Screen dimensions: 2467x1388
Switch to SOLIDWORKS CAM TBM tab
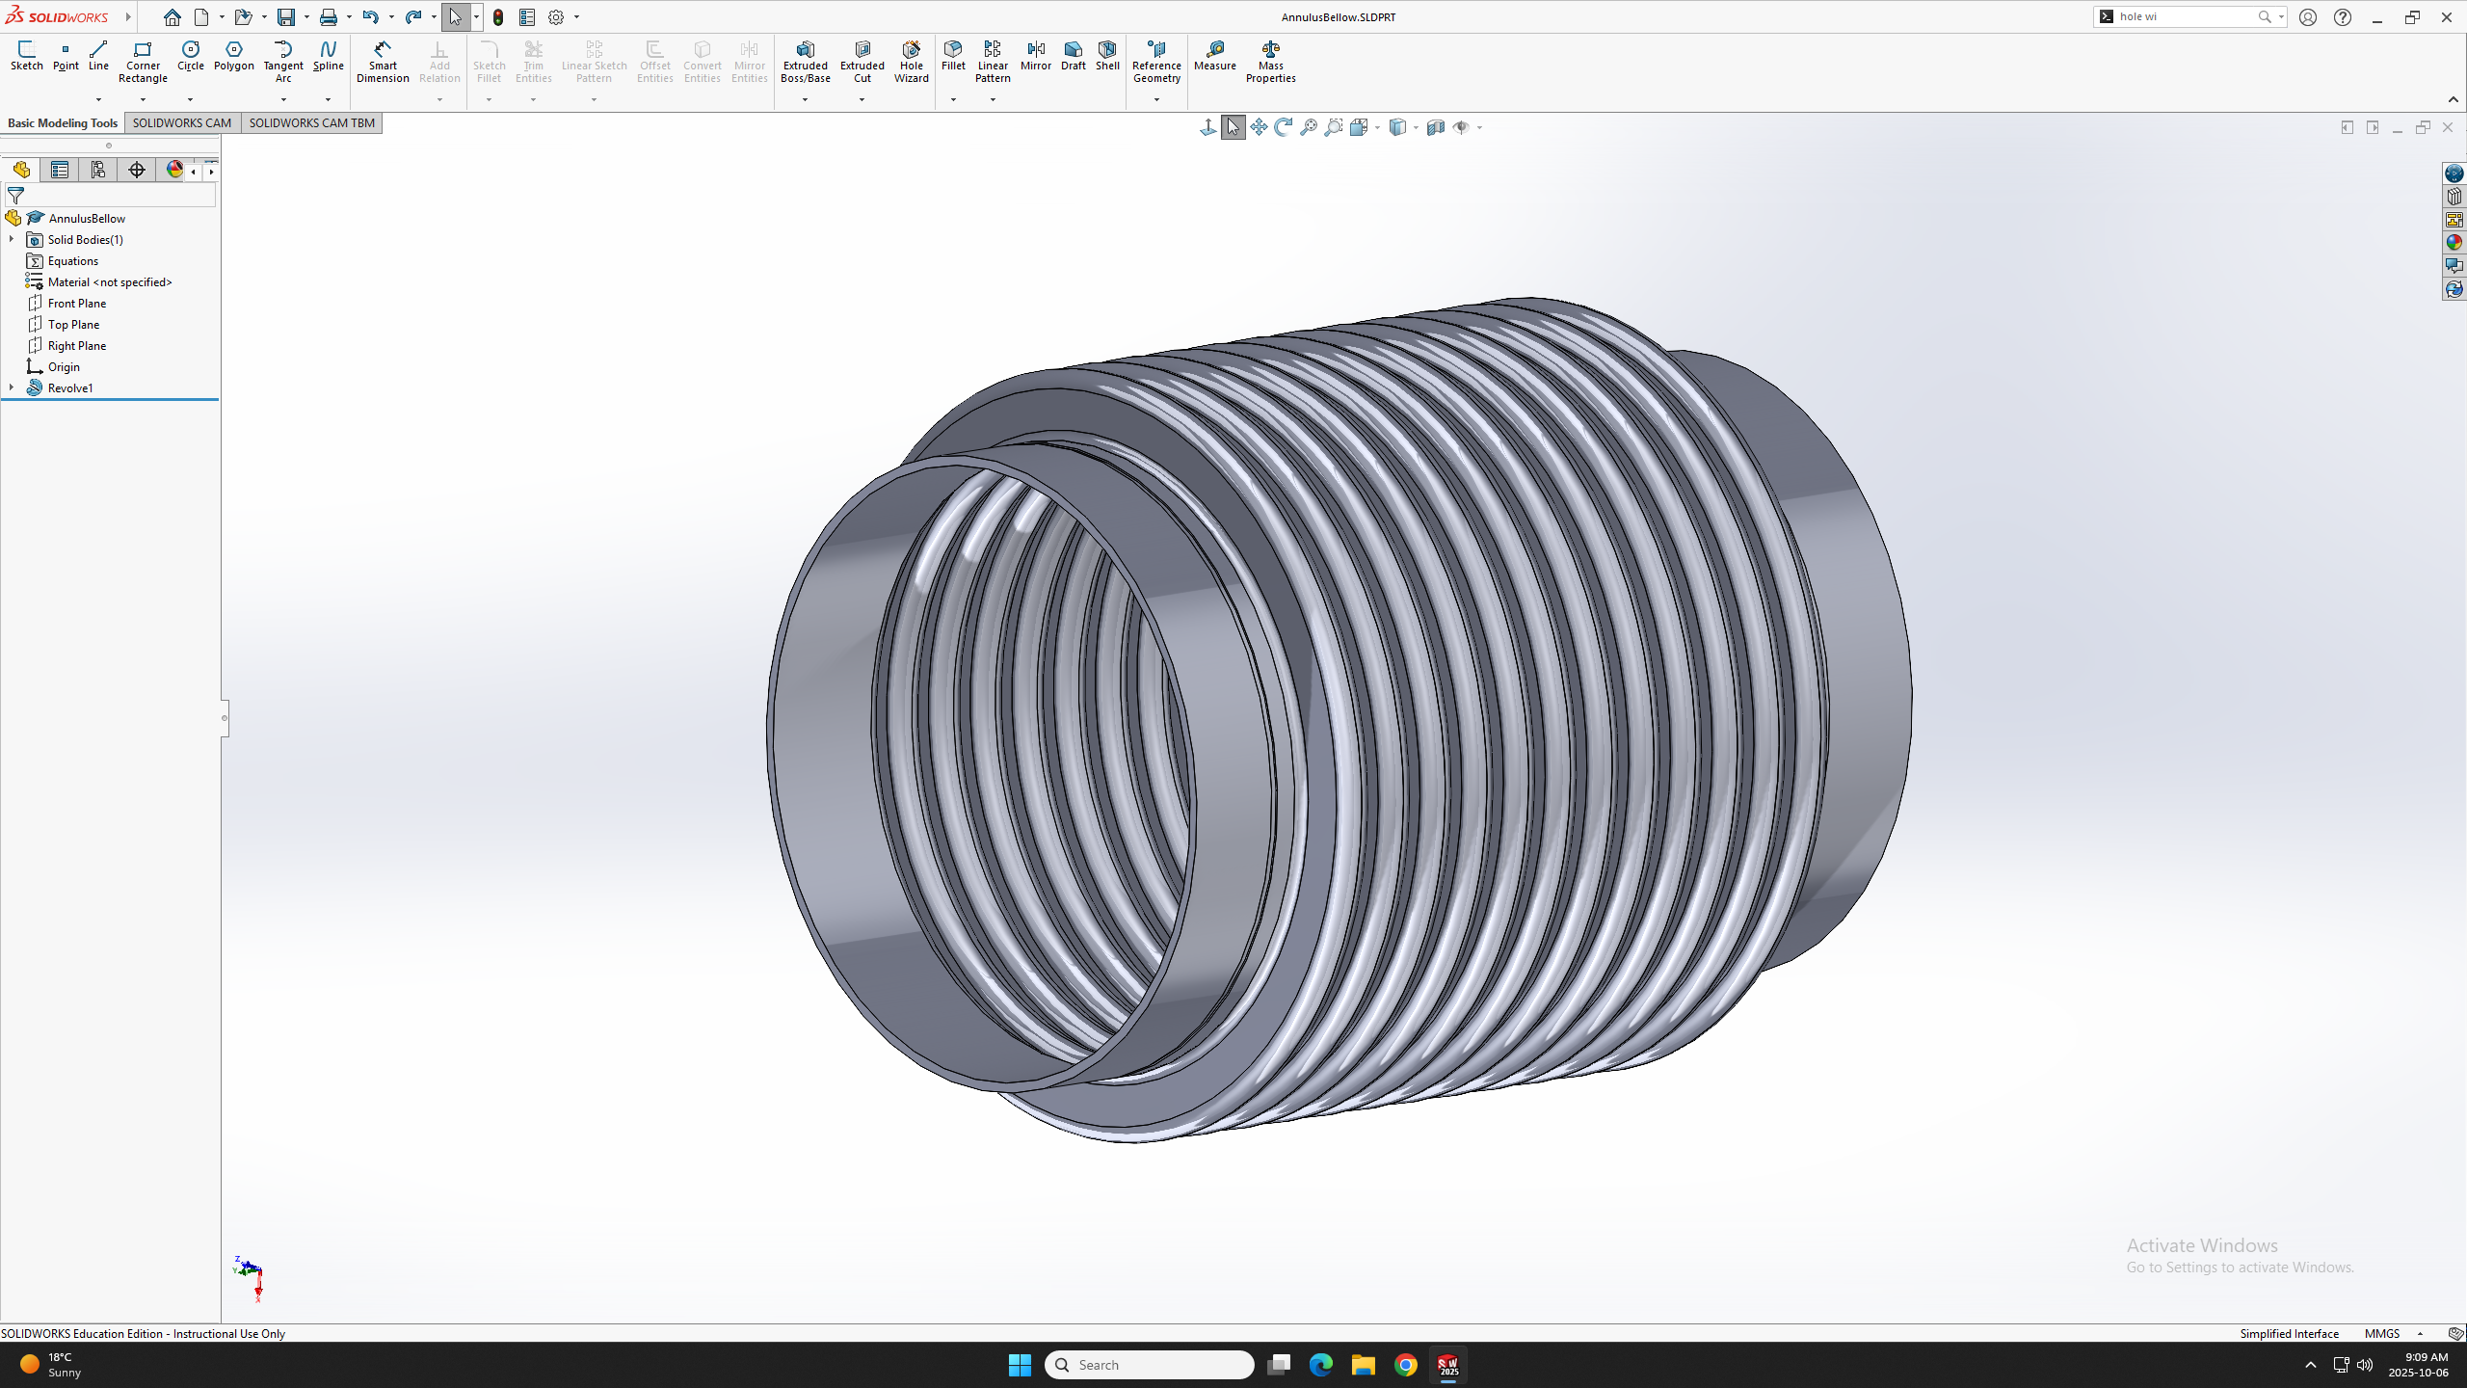(x=311, y=123)
